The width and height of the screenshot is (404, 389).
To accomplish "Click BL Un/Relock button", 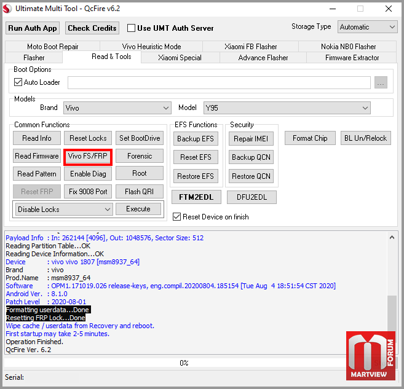I will pos(366,138).
